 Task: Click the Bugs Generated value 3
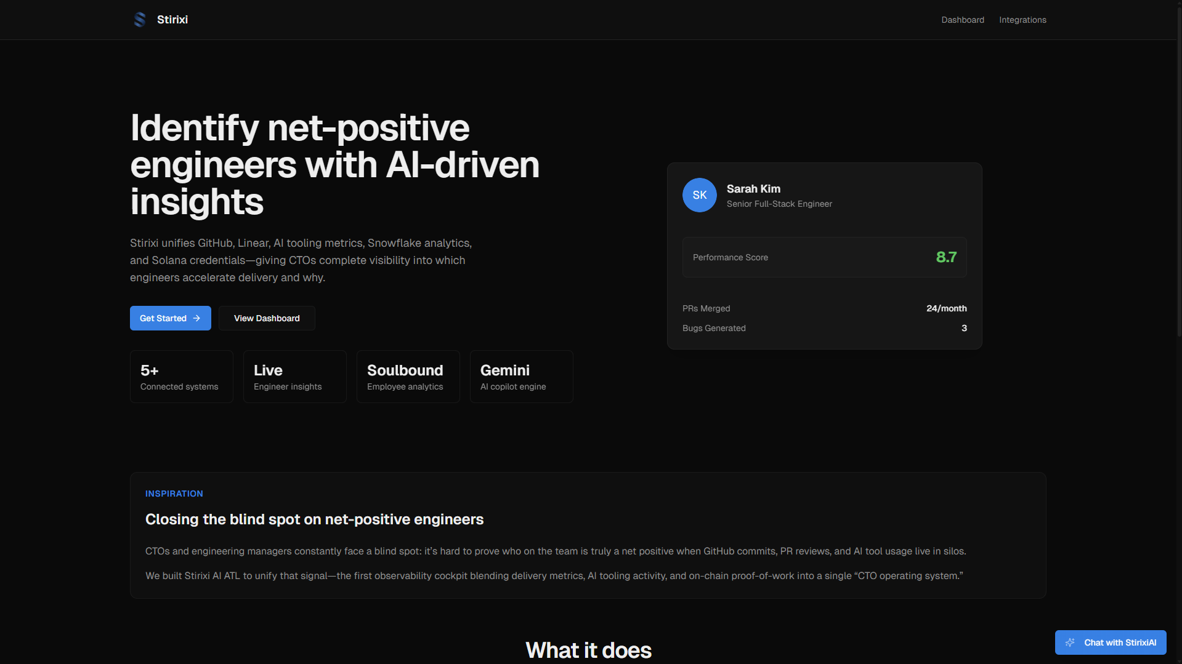[x=964, y=328]
